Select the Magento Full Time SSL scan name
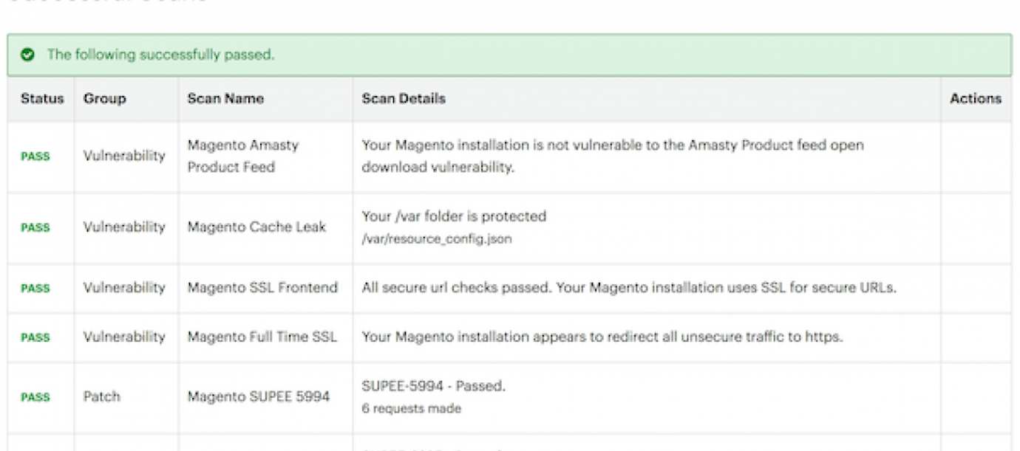The width and height of the screenshot is (1020, 451). [x=262, y=337]
